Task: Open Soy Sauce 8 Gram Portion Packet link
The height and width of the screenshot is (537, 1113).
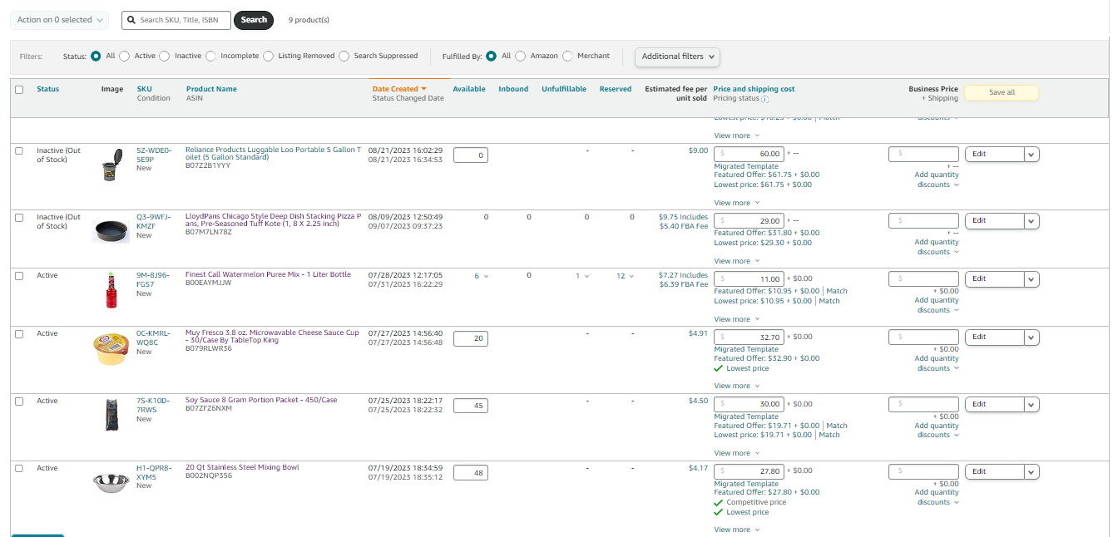Action: [x=261, y=400]
